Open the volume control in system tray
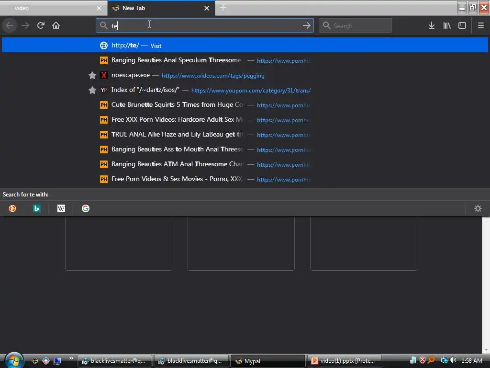 tap(453, 360)
